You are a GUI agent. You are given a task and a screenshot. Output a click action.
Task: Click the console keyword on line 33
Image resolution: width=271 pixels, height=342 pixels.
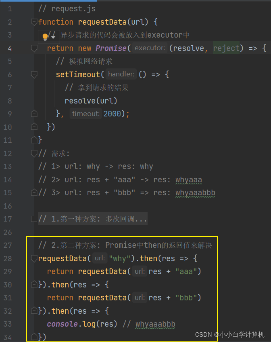click(62, 324)
